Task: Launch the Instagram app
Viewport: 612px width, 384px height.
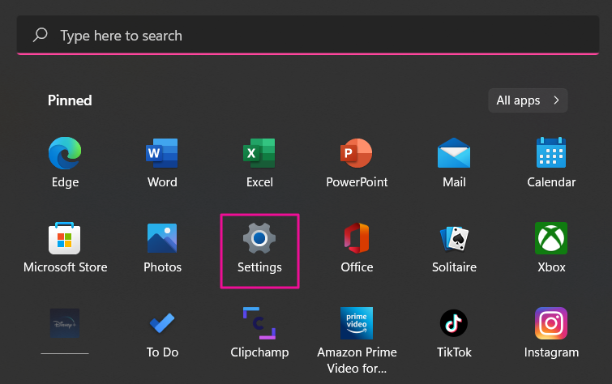Action: tap(551, 324)
